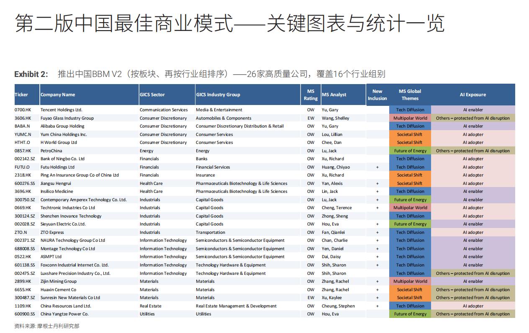Select ticker "0857.HK"
This screenshot has width=529, height=333.
[x=23, y=151]
